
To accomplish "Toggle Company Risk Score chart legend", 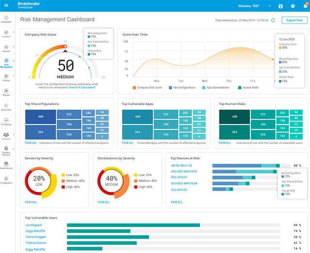I will tap(148, 88).
